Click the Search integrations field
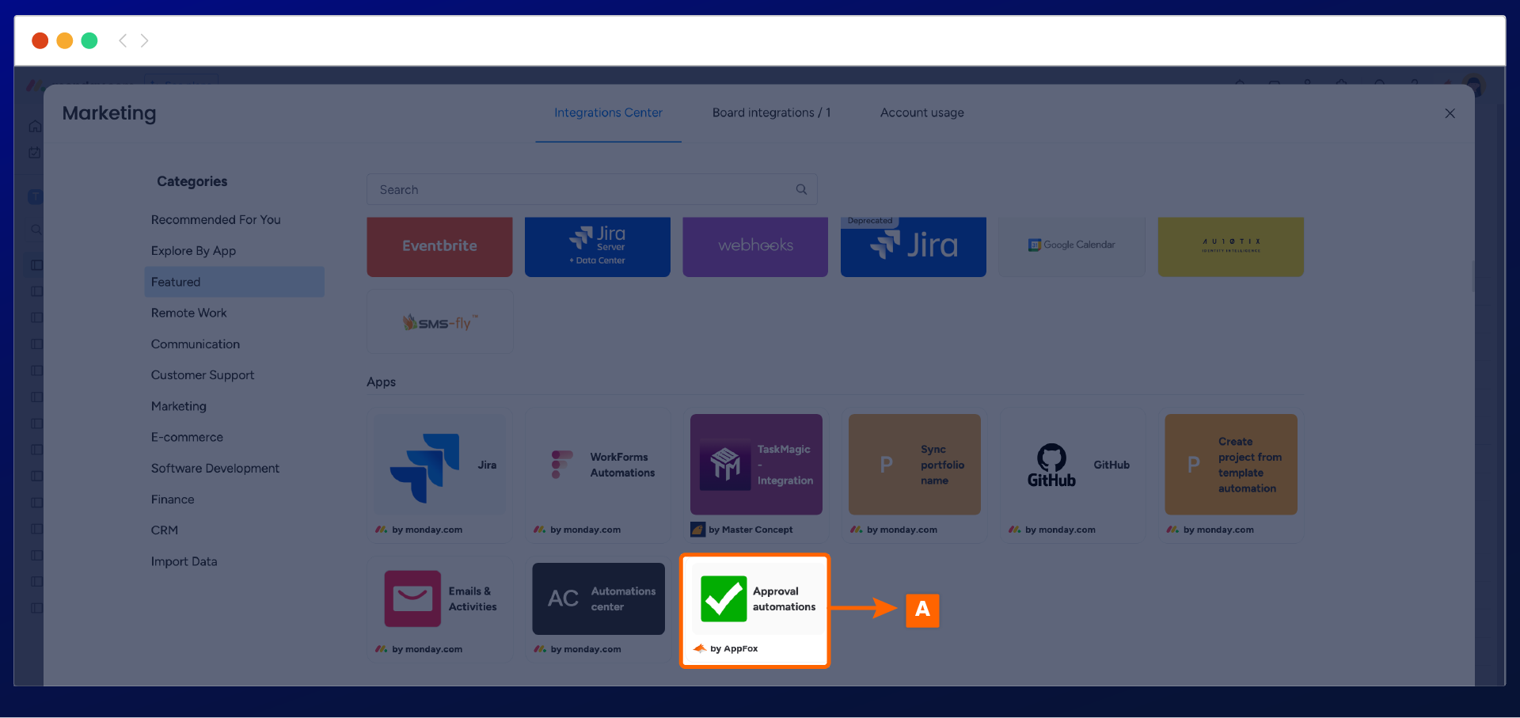The image size is (1520, 718). [x=582, y=190]
